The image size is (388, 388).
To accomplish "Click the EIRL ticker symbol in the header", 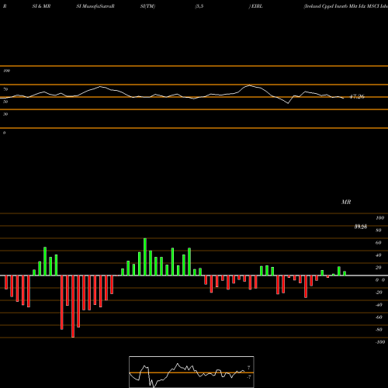I will (x=257, y=6).
